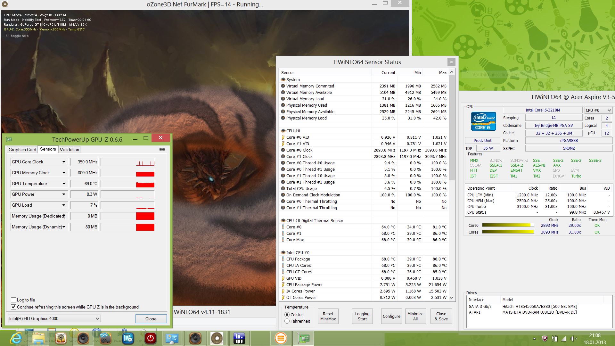Click the red power icon in taskbar
The height and width of the screenshot is (346, 615).
click(151, 338)
